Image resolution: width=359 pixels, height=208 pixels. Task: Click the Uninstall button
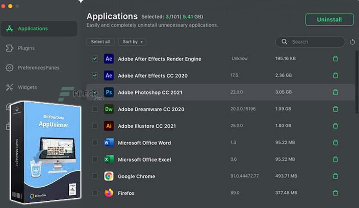coord(329,19)
